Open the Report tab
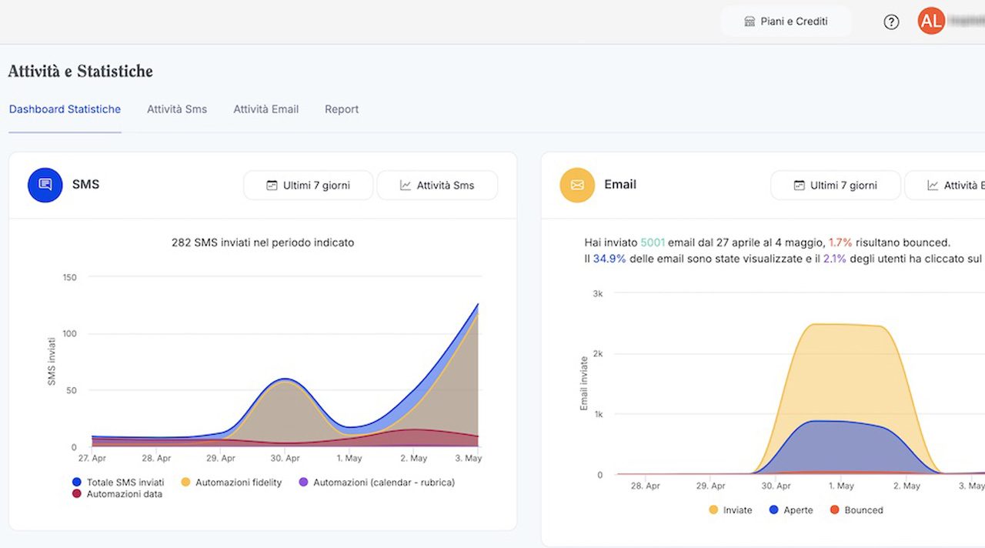985x548 pixels. (x=342, y=109)
